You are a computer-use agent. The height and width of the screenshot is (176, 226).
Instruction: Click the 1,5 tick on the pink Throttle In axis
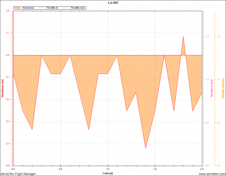point(207,37)
